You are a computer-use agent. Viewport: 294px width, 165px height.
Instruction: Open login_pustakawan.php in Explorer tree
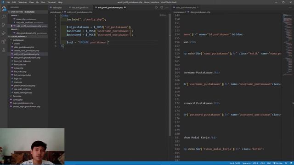coord(23,103)
